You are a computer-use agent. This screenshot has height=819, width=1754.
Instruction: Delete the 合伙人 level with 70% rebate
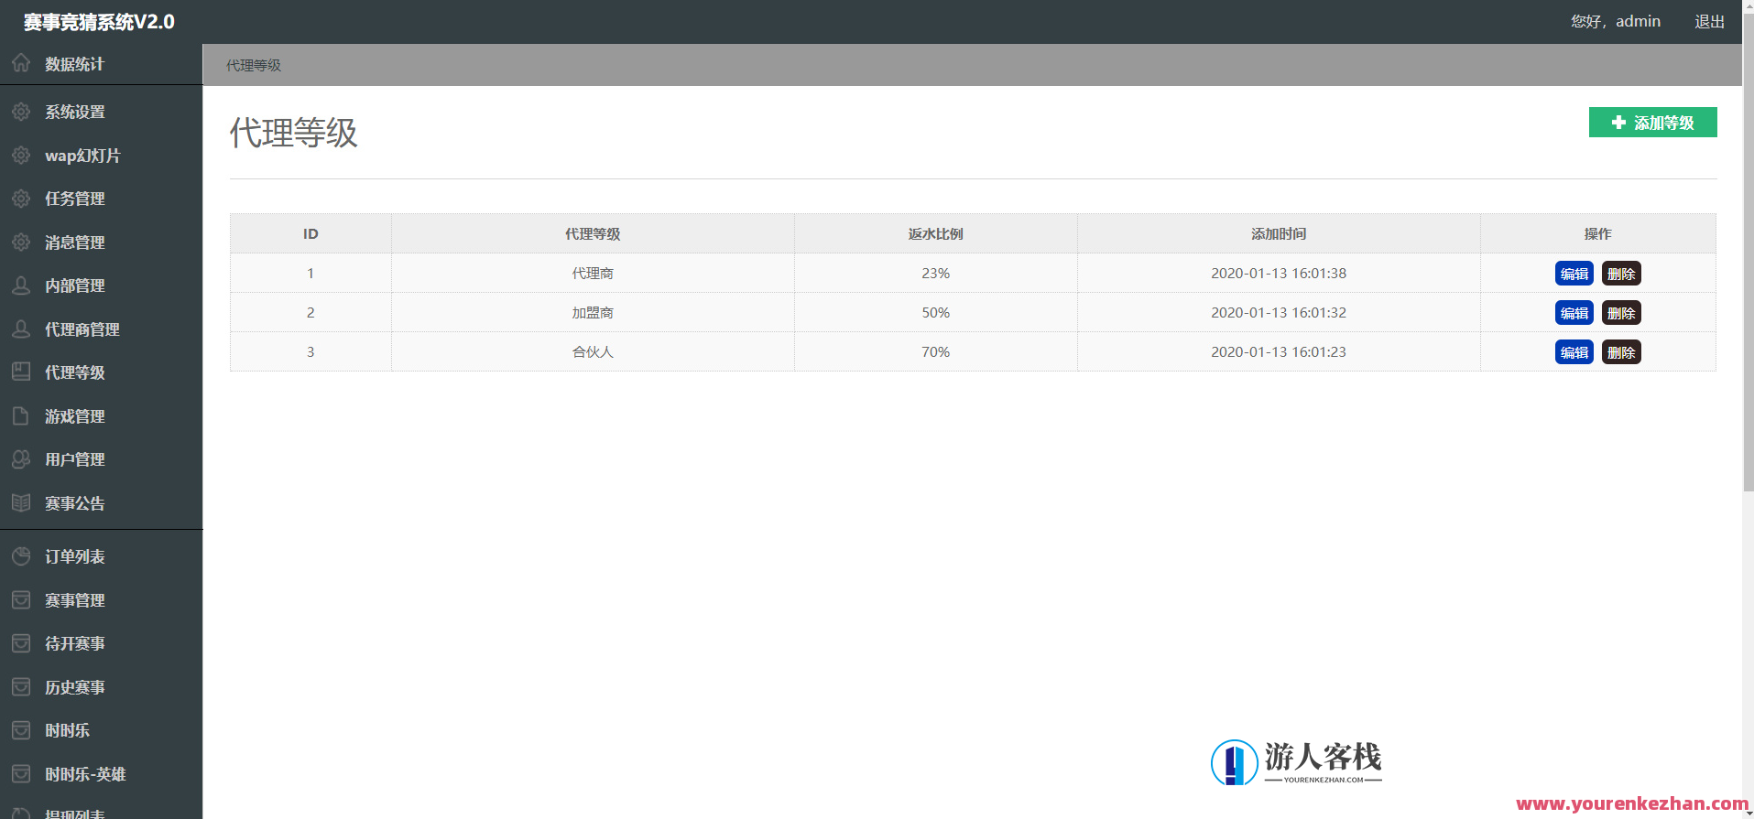pyautogui.click(x=1620, y=352)
